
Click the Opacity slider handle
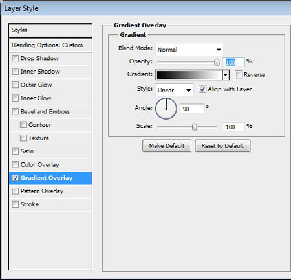[x=217, y=62]
